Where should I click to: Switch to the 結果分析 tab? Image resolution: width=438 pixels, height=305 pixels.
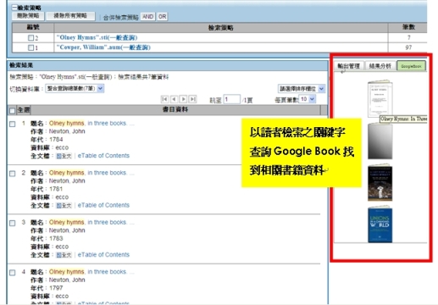380,66
